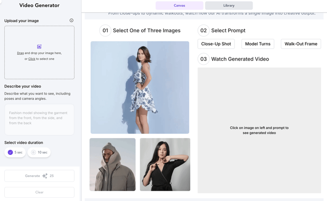Choose the Walk-Out Frame prompt
The width and height of the screenshot is (327, 201).
pyautogui.click(x=300, y=44)
